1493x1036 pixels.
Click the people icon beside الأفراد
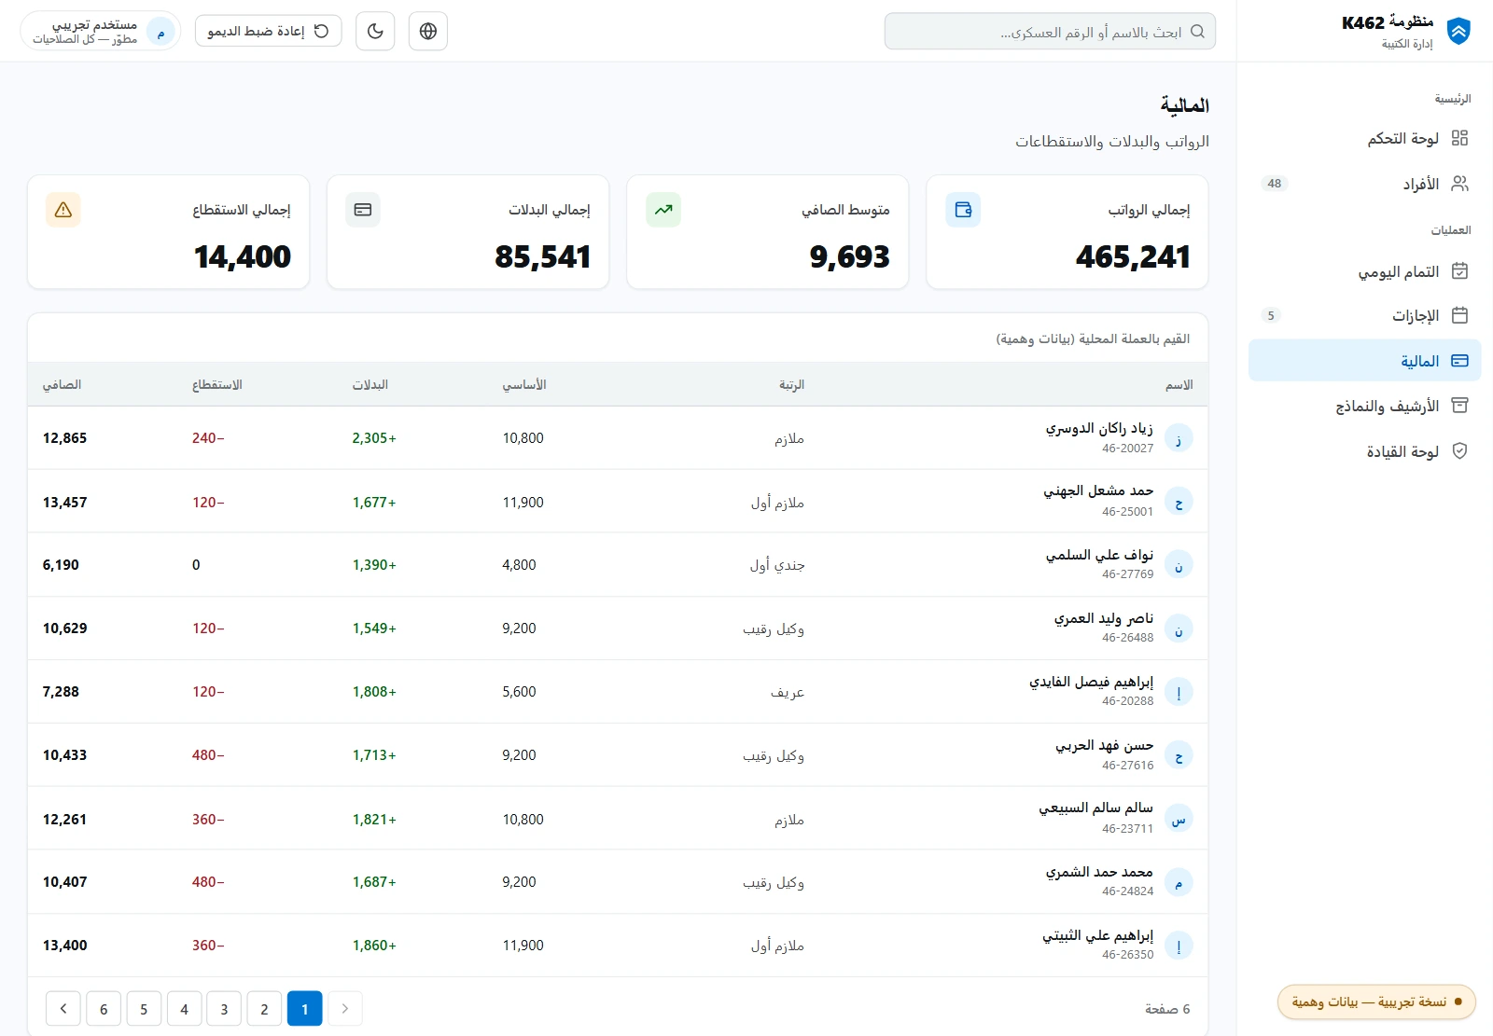pos(1460,184)
